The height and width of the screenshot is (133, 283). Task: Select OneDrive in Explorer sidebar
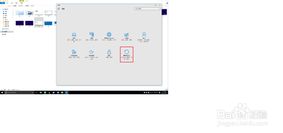pyautogui.click(x=5, y=29)
